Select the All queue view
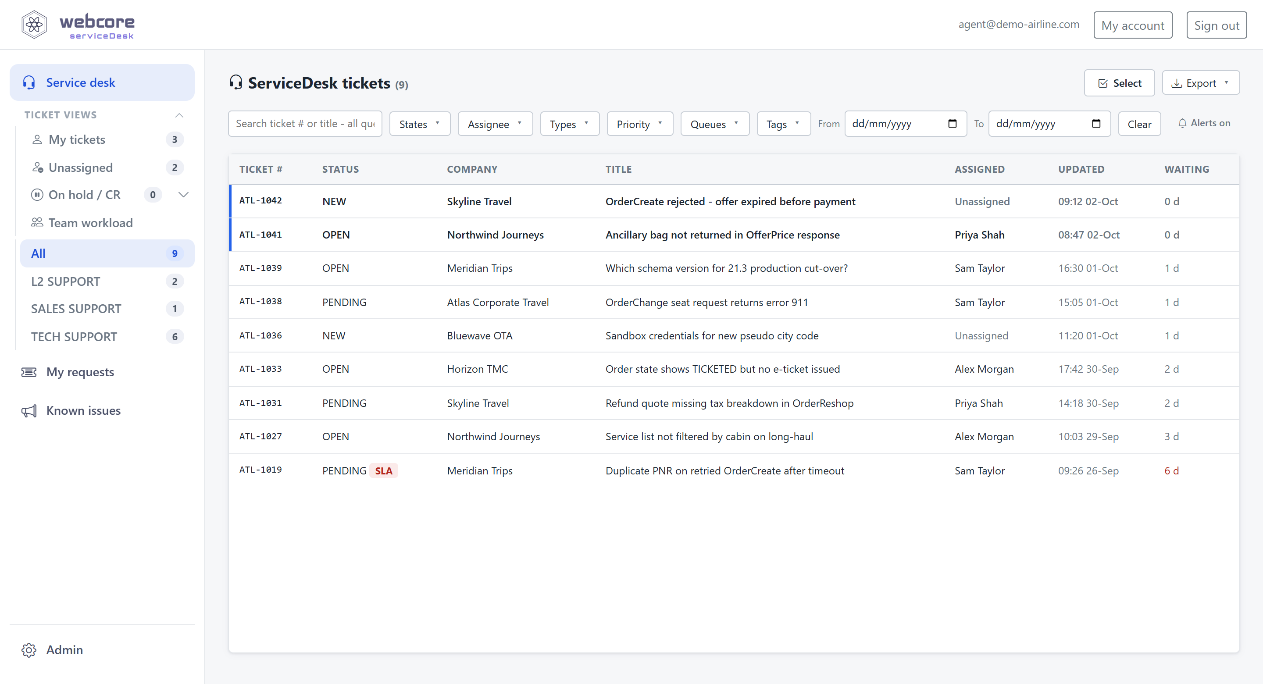The width and height of the screenshot is (1263, 684). 107,253
